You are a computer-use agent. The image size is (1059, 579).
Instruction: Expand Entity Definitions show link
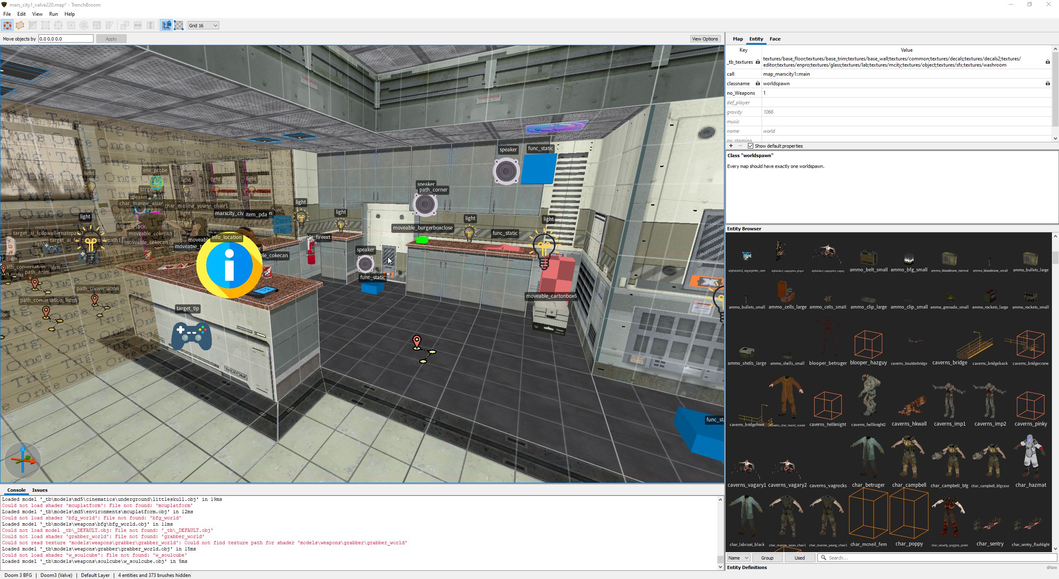[1051, 568]
